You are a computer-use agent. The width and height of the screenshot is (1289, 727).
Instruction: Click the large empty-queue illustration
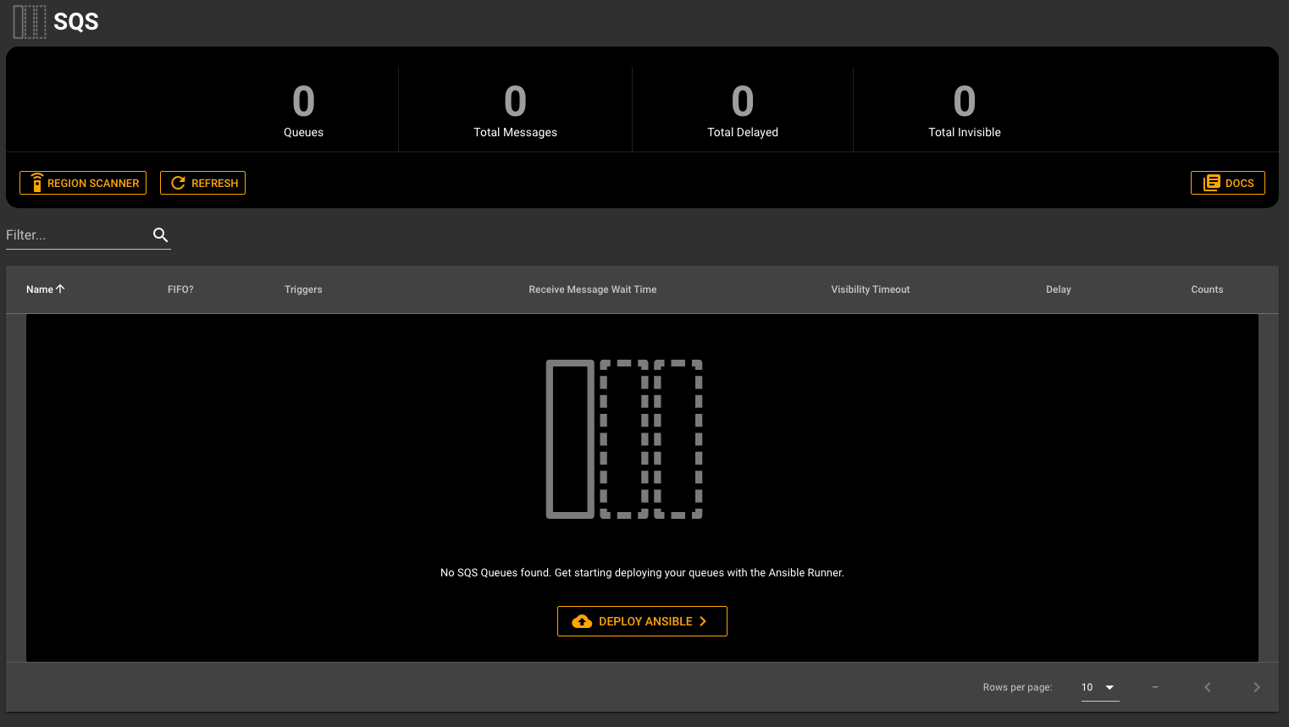pos(624,439)
